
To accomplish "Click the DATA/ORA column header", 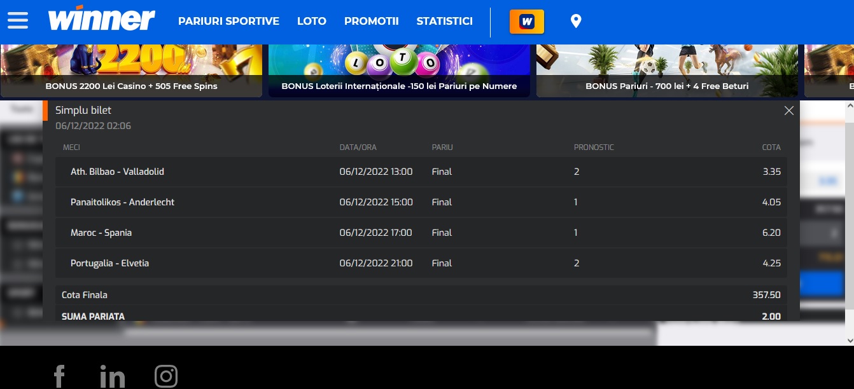I will click(x=358, y=147).
